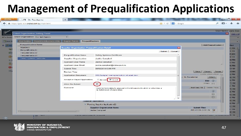This screenshot has height=136, width=241.
Task: Click the Save button in setting panel
Action: coord(198,72)
